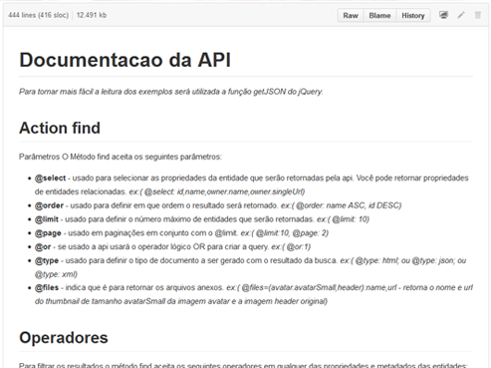The image size is (491, 368).
Task: Show Blame view for this file
Action: click(379, 15)
